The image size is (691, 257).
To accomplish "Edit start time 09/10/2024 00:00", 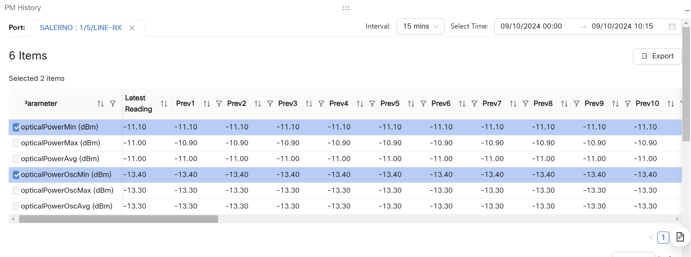I will point(531,26).
